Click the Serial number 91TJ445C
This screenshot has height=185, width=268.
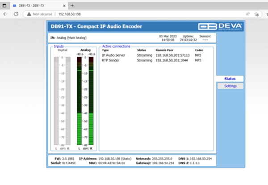(x=69, y=163)
